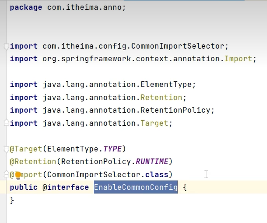Collapse the import block fold marker
This screenshot has height=223, width=267.
[6, 47]
